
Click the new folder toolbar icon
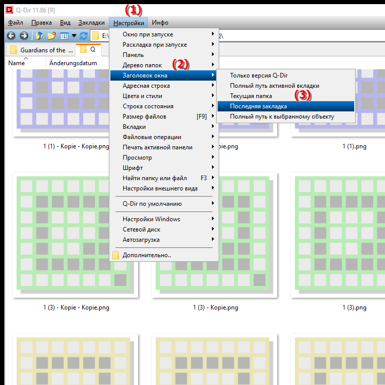(x=51, y=36)
